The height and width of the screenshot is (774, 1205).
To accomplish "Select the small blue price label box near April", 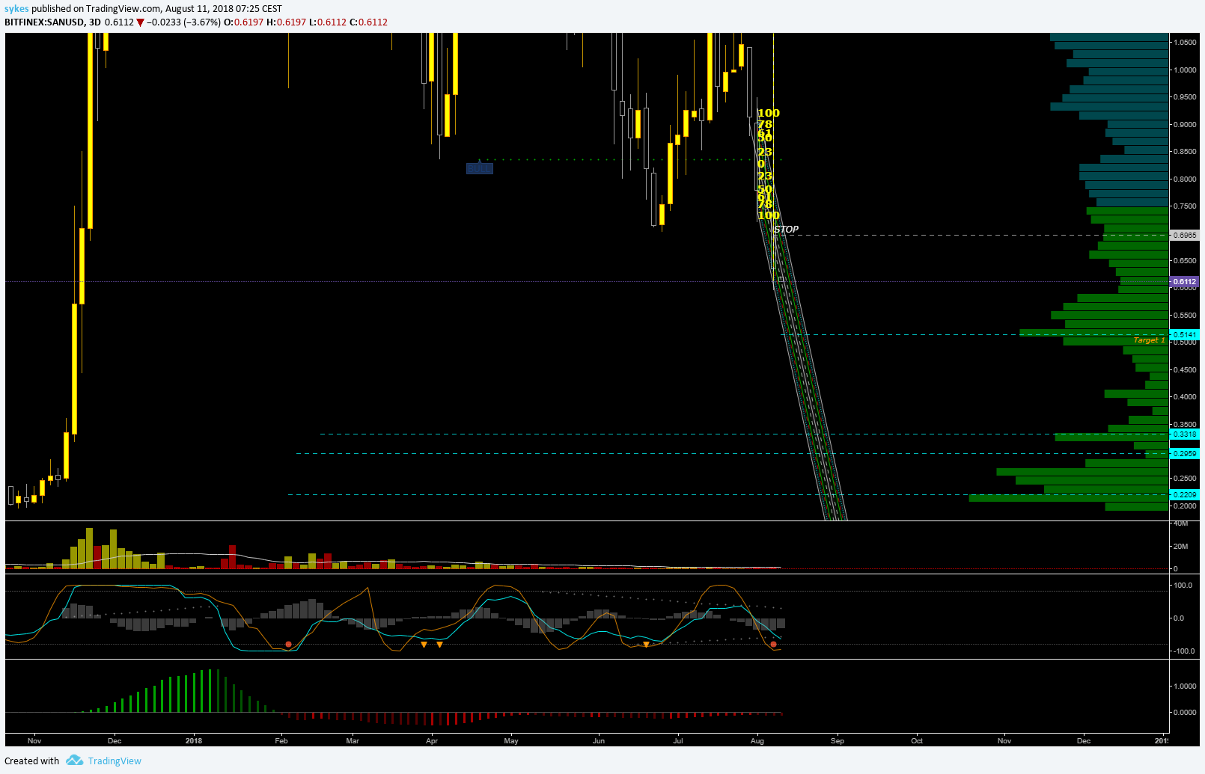I will pyautogui.click(x=479, y=168).
